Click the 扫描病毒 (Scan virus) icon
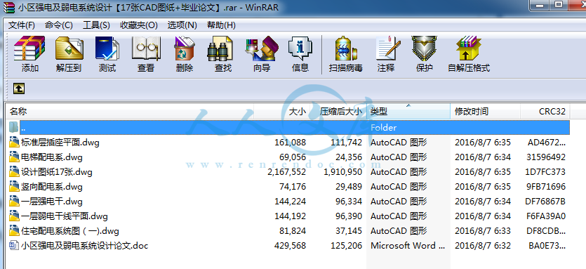586x269 pixels. [x=346, y=48]
